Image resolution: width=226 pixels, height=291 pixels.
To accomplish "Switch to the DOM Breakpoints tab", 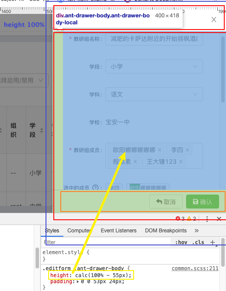I will coord(166,231).
